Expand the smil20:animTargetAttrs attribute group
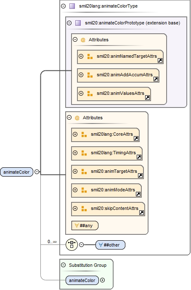The width and height of the screenshot is (191, 290). tap(75, 171)
